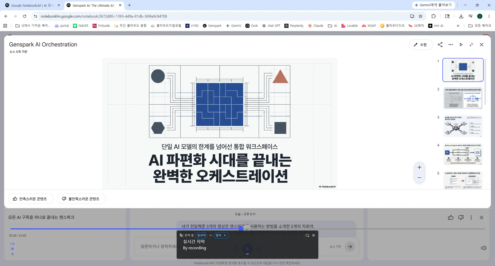Open target language 영어 dropdown
Viewport: 495px width, 266px height.
[x=221, y=235]
